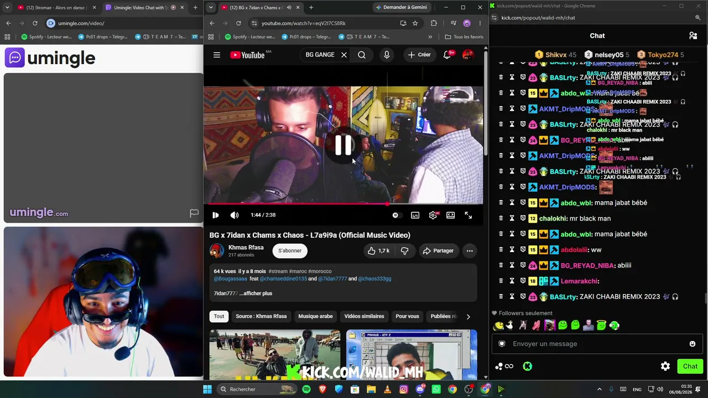
Task: Open the YouTube guide hamburger menu
Action: tap(217, 55)
